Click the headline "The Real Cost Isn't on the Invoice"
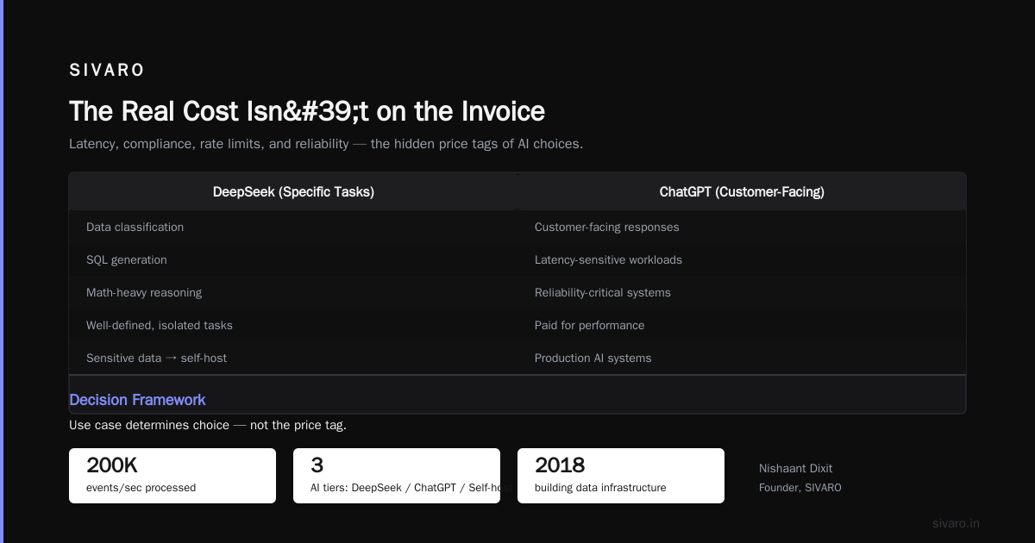 click(x=307, y=112)
